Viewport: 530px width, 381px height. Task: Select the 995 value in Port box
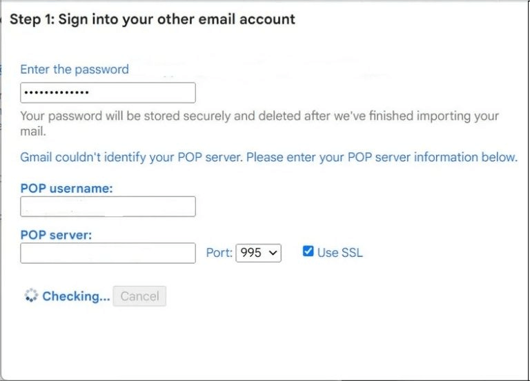pos(251,253)
